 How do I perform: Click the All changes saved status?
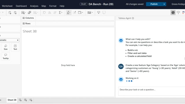(x=135, y=4)
